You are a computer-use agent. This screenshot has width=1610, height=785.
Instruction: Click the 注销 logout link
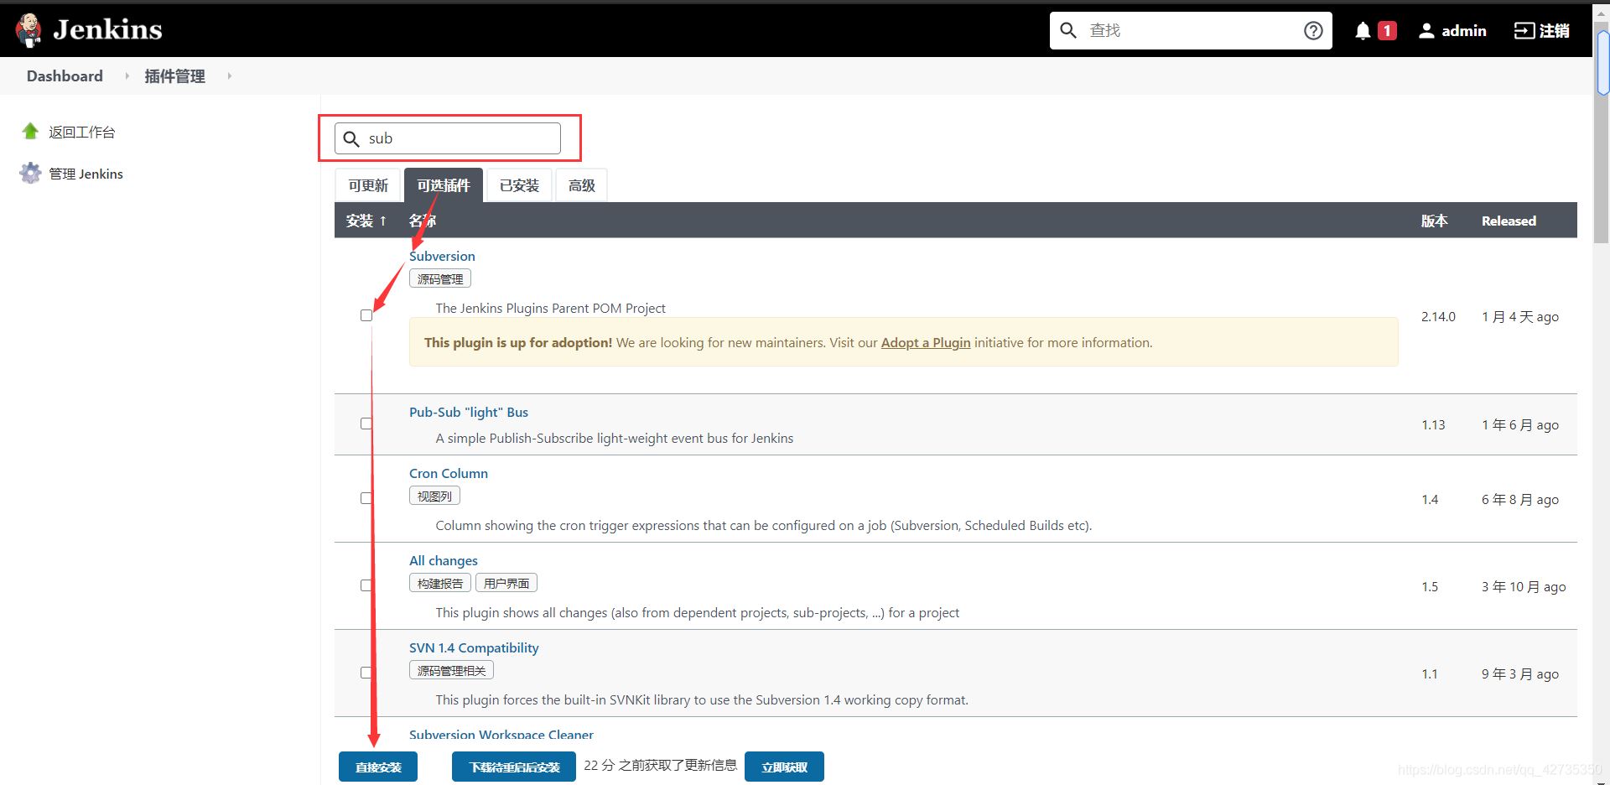pos(1554,31)
